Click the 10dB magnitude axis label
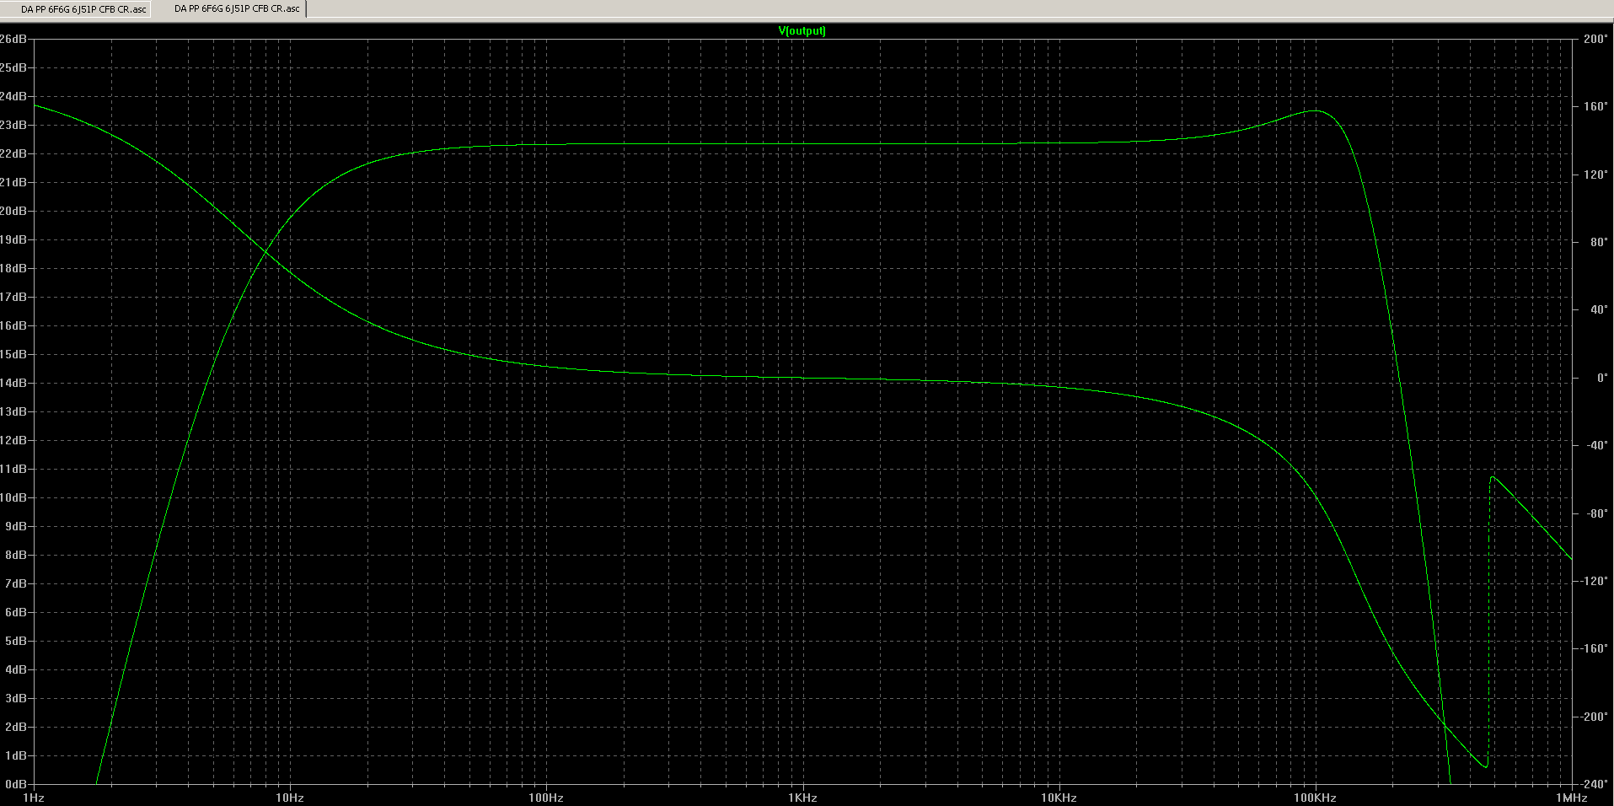The image size is (1614, 806). coord(13,497)
